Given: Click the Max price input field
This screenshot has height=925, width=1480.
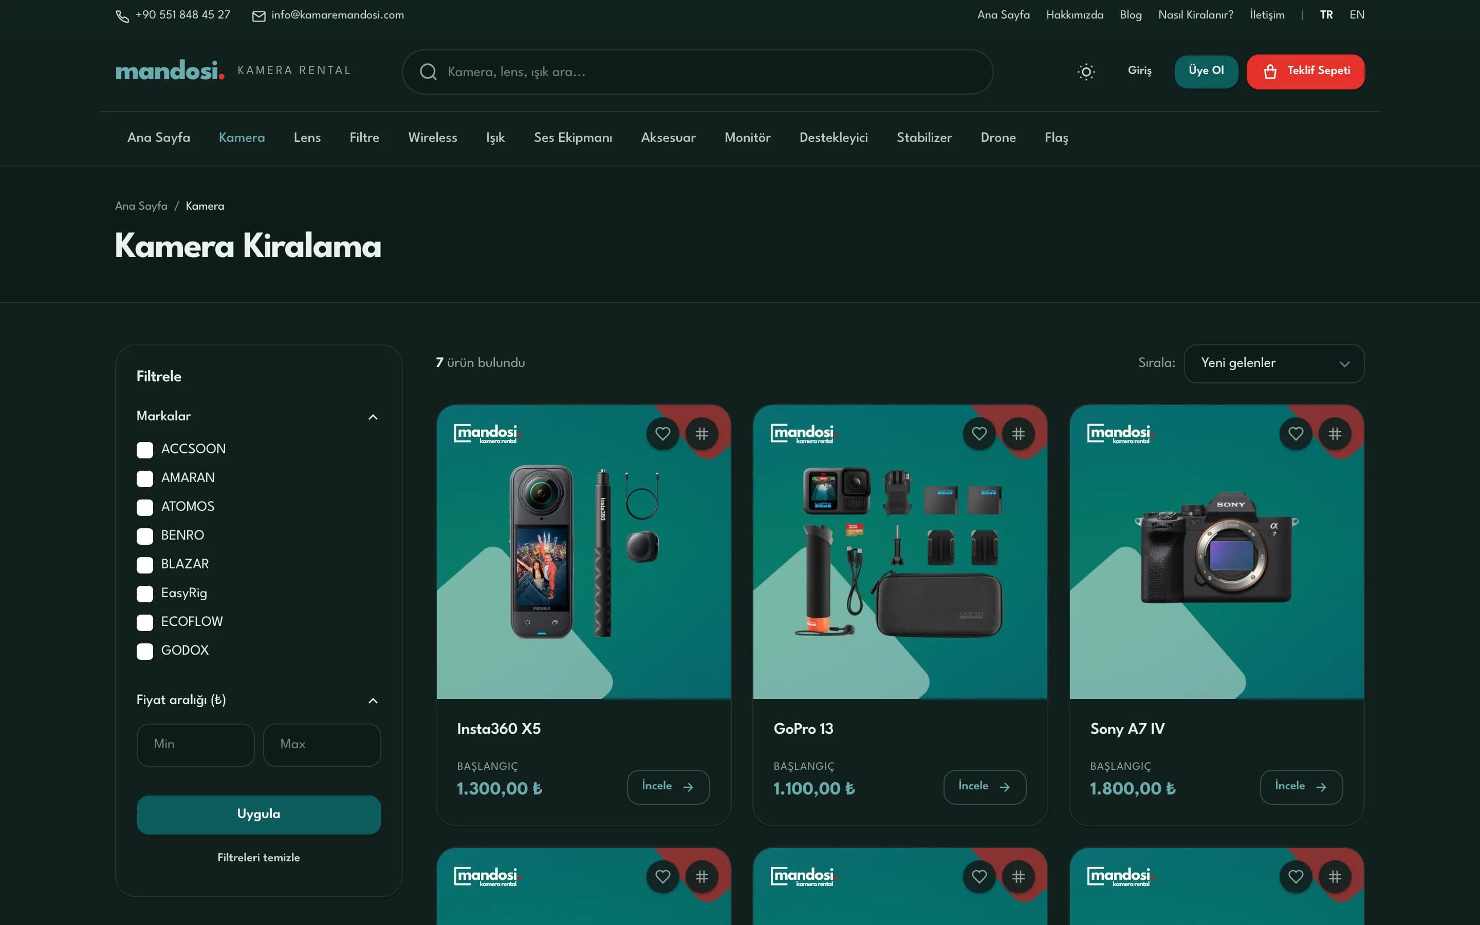Looking at the screenshot, I should pyautogui.click(x=322, y=745).
